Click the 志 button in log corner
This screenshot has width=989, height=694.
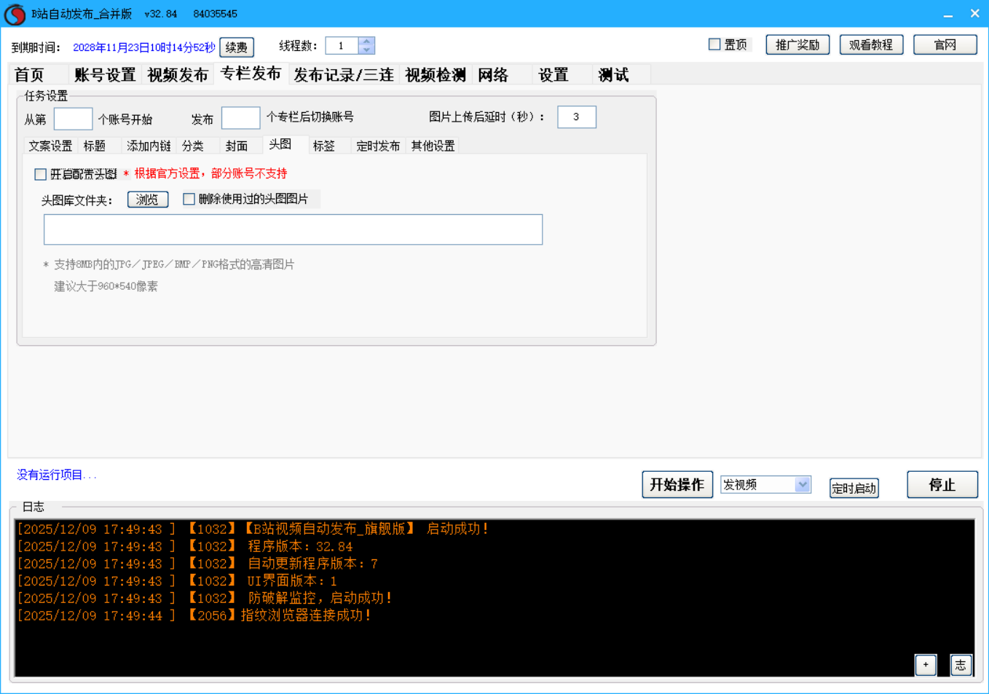click(961, 664)
